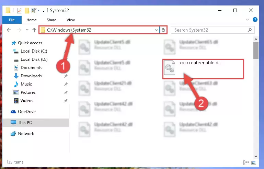This screenshot has width=264, height=169.
Task: Select Quick access in navigation pane
Action: [x=30, y=43]
